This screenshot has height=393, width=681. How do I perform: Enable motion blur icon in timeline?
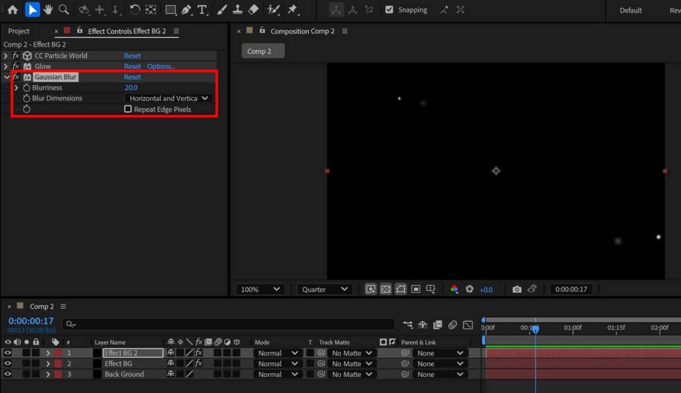[x=452, y=325]
